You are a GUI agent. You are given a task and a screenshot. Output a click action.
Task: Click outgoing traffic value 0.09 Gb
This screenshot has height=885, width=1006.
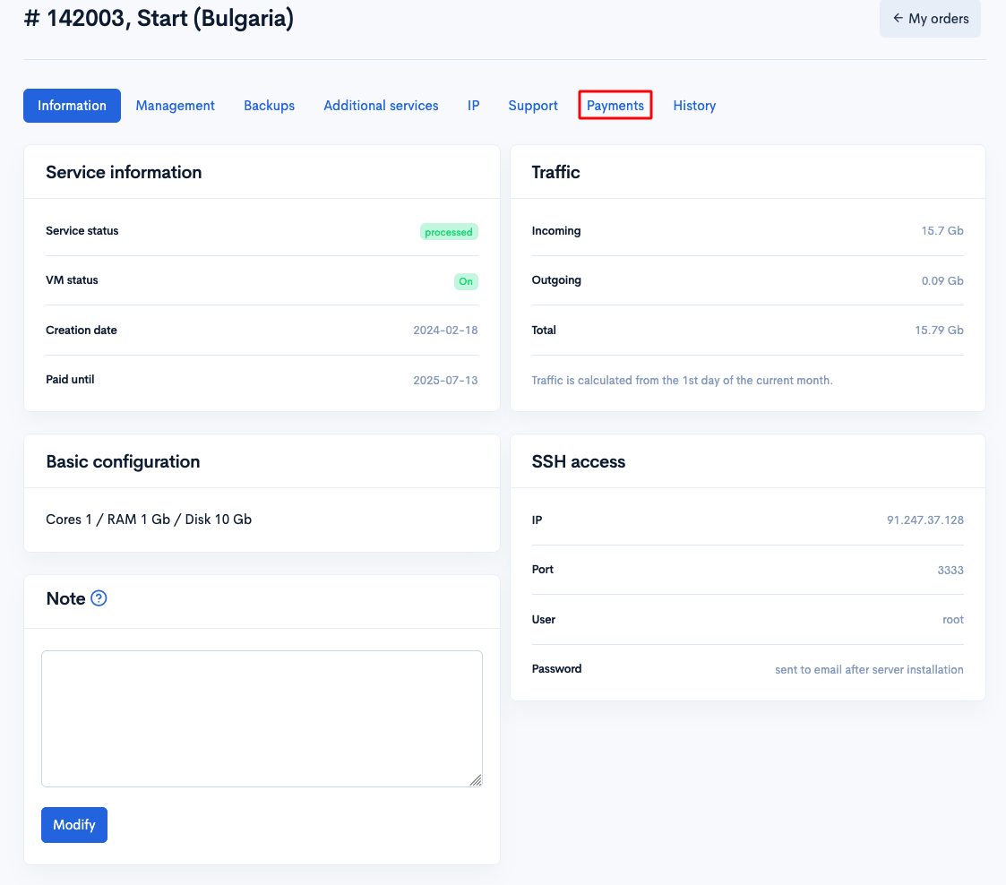(x=942, y=281)
